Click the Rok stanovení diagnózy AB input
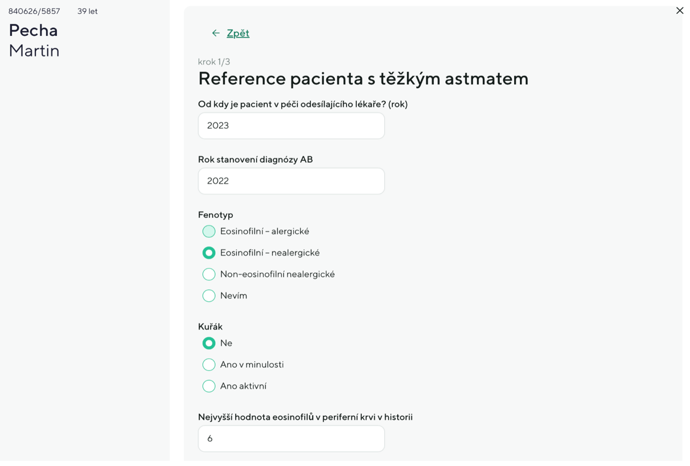The image size is (690, 466). click(x=291, y=181)
